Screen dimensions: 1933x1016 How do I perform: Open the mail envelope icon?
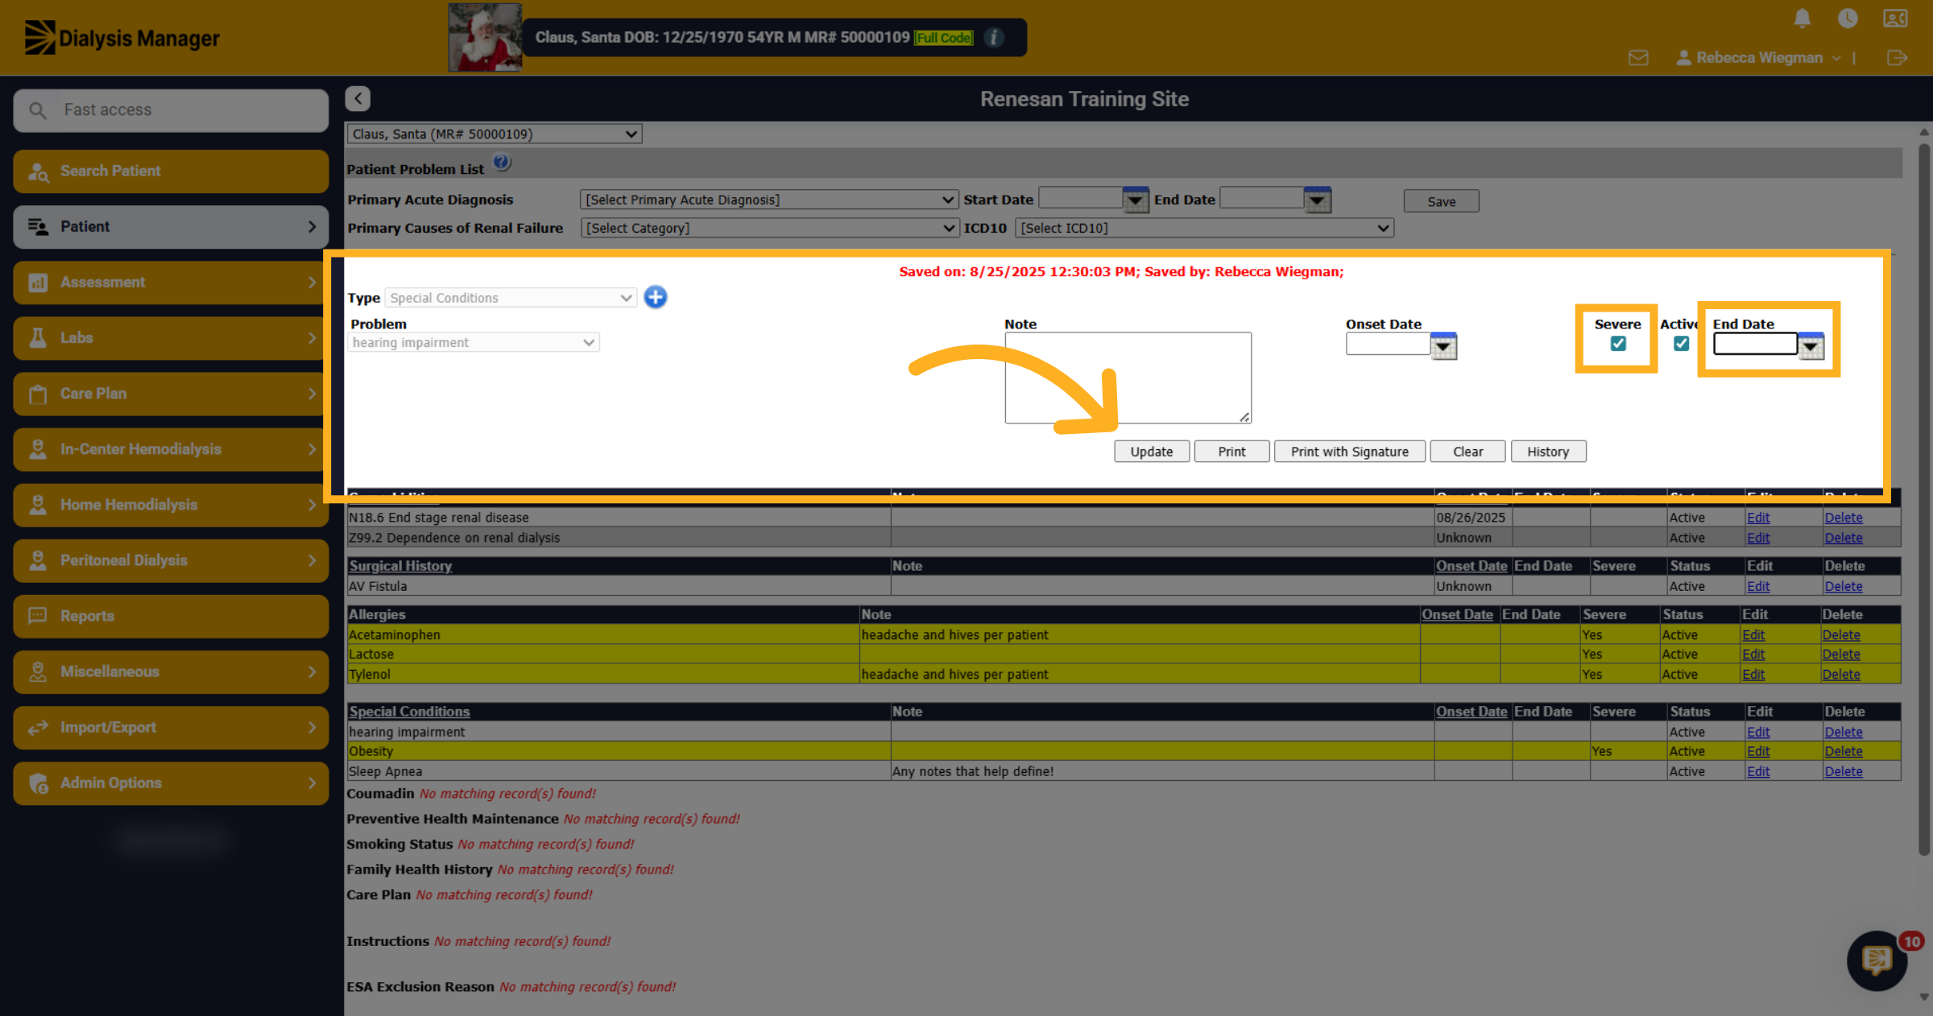point(1638,58)
